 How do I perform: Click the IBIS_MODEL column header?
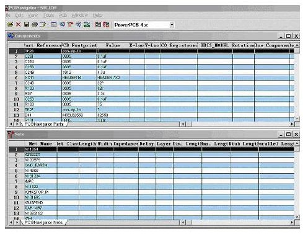tap(215, 45)
